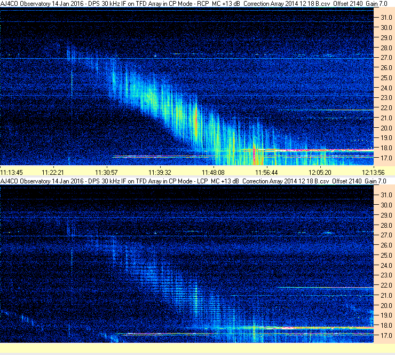Select the 11:48:08 time marker
The image size is (395, 355).
213,172
